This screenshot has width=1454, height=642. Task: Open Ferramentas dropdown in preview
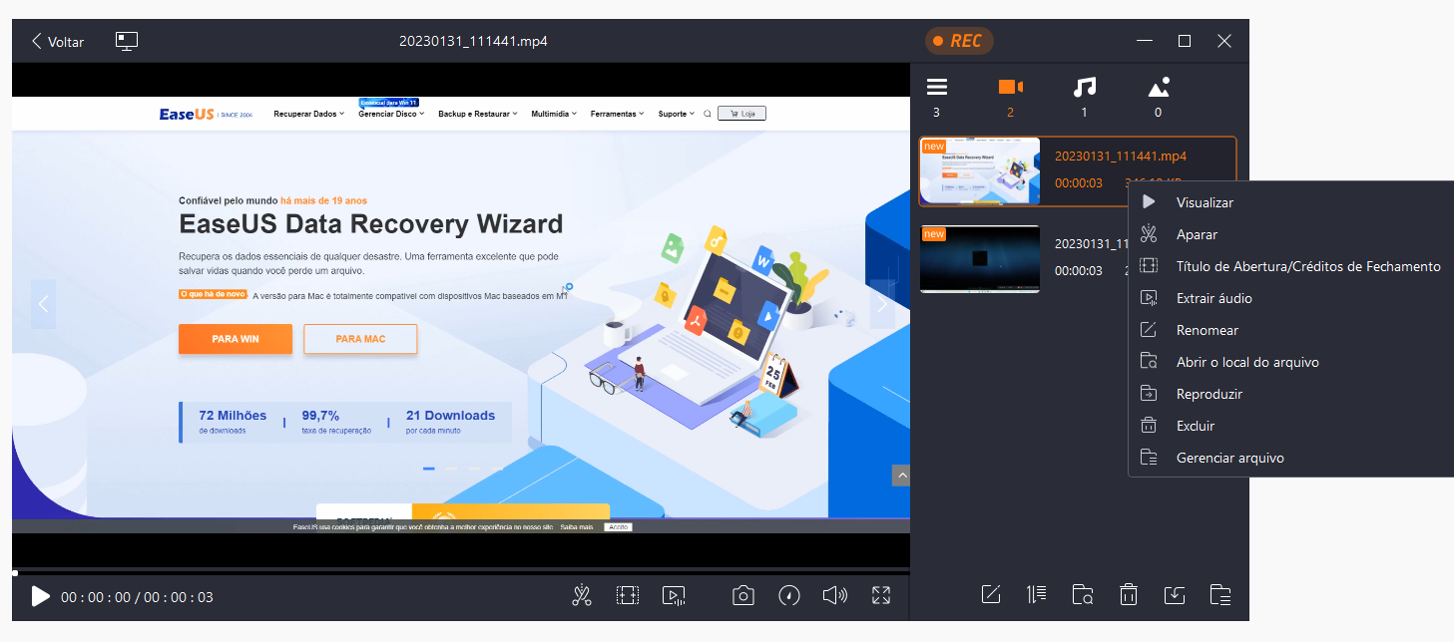pyautogui.click(x=617, y=114)
